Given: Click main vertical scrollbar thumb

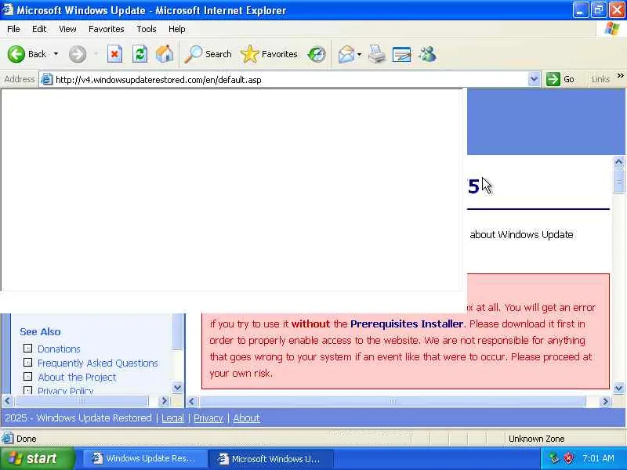Looking at the screenshot, I should point(618,181).
